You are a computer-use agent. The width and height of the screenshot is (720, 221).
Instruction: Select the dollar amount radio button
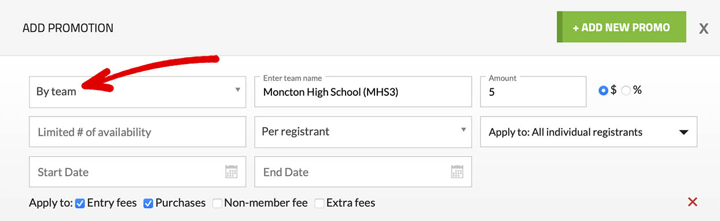pyautogui.click(x=604, y=91)
